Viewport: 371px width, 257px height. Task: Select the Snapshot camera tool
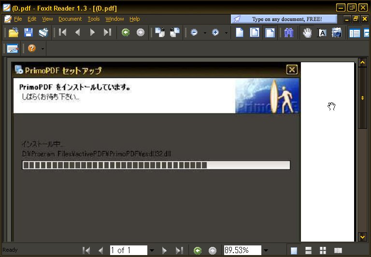tap(336, 33)
